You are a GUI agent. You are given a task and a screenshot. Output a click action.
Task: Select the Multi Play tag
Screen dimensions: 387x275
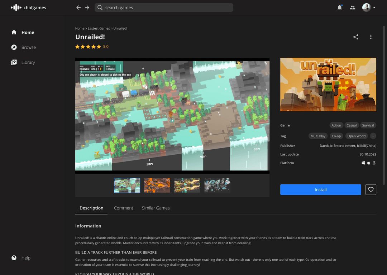click(x=318, y=136)
